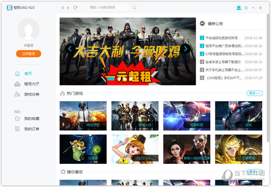The width and height of the screenshot is (271, 187).
Task: Open the 王者荣耀 game thumbnail
Action: (238, 149)
